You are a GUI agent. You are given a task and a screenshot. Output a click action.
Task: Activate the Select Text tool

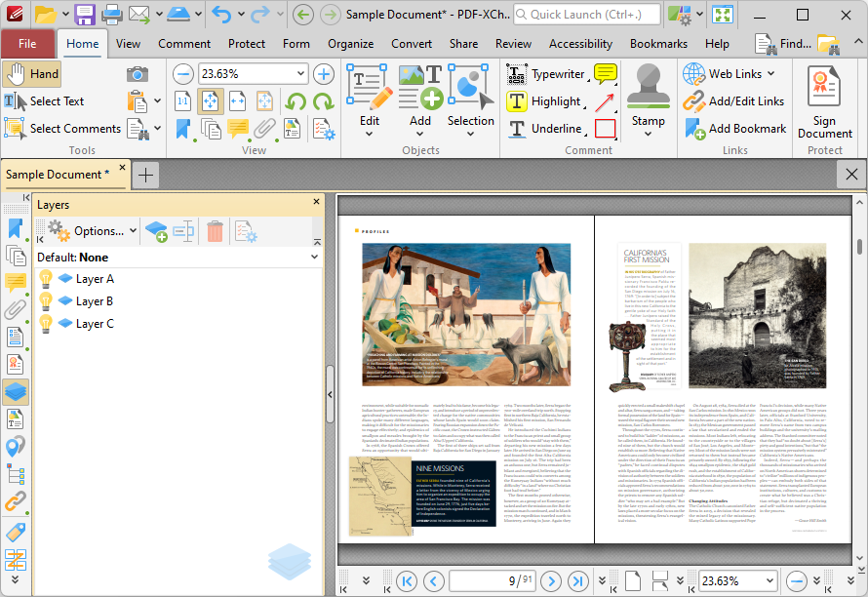(44, 101)
